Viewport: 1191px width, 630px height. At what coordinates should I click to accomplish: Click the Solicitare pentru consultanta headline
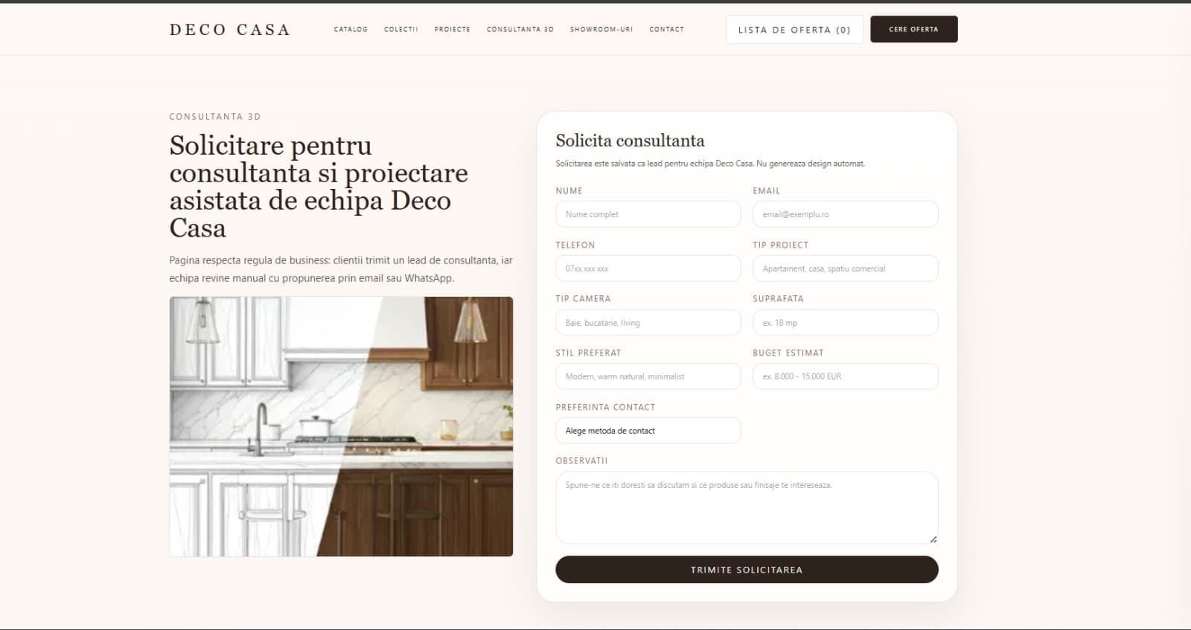click(x=319, y=186)
